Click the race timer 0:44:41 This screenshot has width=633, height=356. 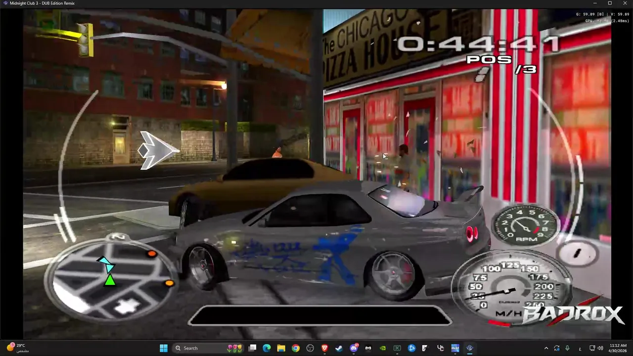(x=478, y=44)
